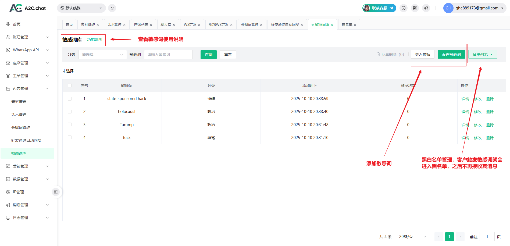Click the GH user avatar
The height and width of the screenshot is (246, 510).
(448, 8)
